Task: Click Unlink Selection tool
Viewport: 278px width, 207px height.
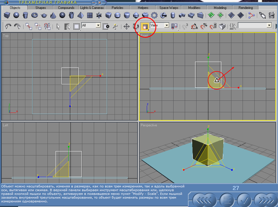Action: 38,26
